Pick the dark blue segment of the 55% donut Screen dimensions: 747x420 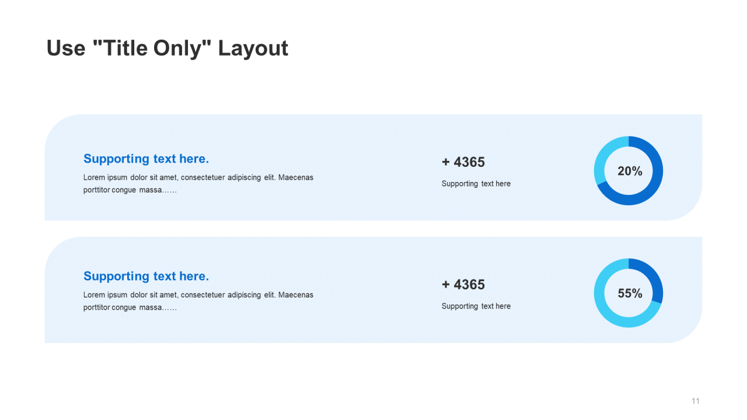[652, 274]
